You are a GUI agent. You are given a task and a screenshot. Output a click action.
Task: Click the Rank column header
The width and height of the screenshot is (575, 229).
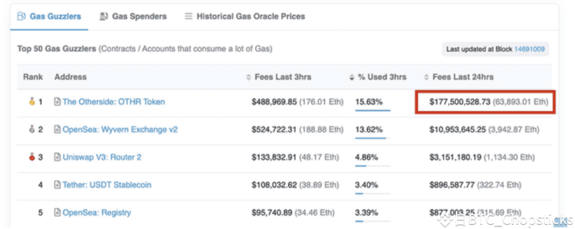pos(33,77)
